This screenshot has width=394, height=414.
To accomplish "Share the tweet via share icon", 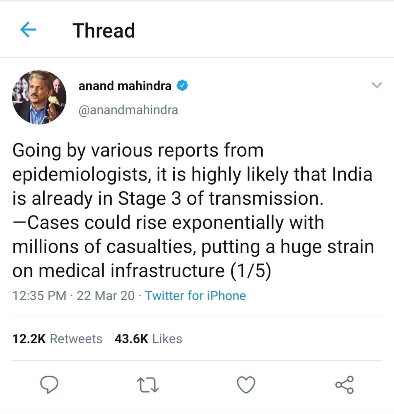I will [x=344, y=385].
